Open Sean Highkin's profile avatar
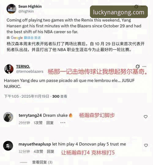The image size is (153, 165). 11,9
